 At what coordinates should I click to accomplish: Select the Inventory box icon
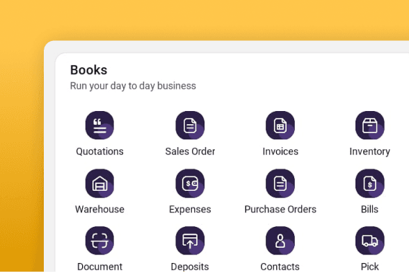tap(370, 125)
